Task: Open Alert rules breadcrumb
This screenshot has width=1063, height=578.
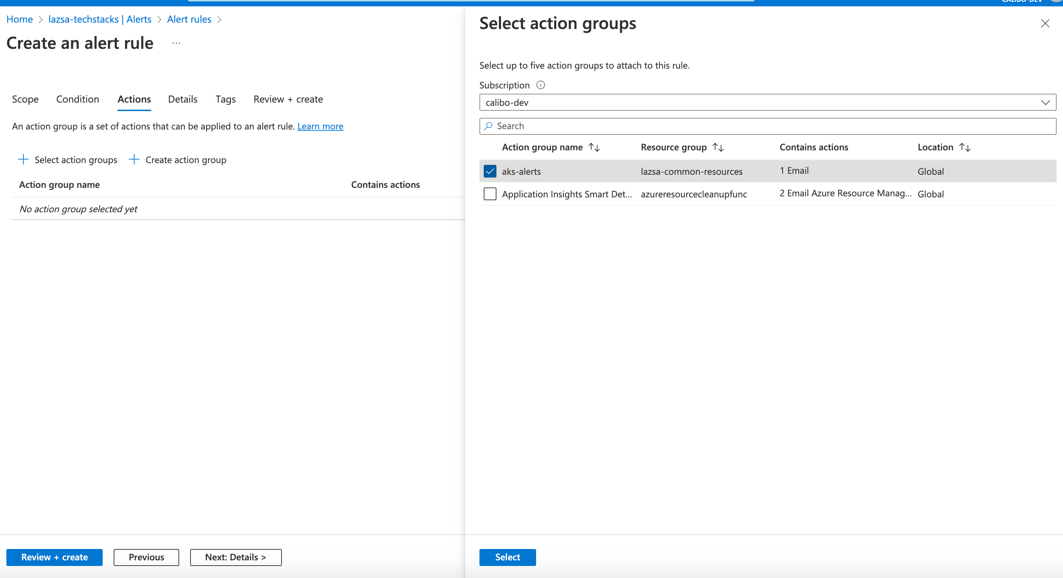Action: click(189, 19)
